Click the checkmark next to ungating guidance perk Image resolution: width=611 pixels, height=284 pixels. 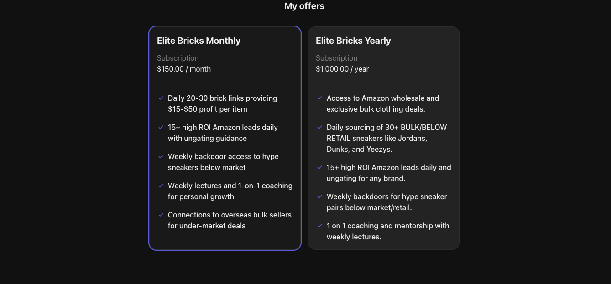click(161, 127)
